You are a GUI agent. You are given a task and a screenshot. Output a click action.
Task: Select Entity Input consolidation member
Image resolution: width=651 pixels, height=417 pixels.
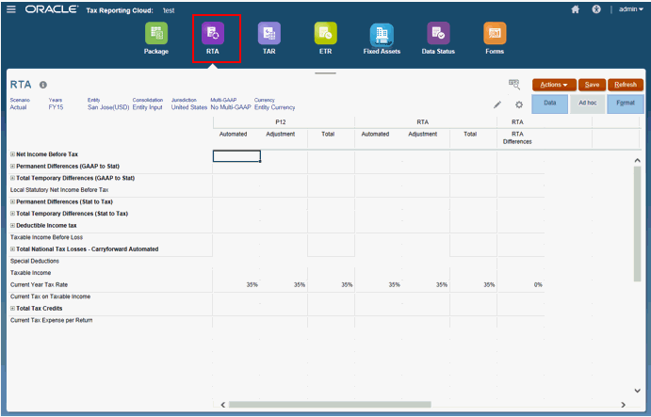tap(147, 107)
